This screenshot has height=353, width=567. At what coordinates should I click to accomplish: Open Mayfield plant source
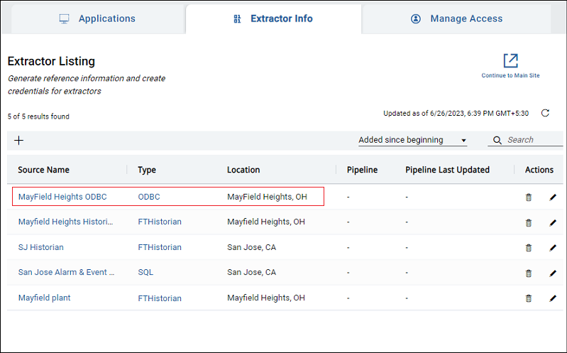[x=45, y=298]
